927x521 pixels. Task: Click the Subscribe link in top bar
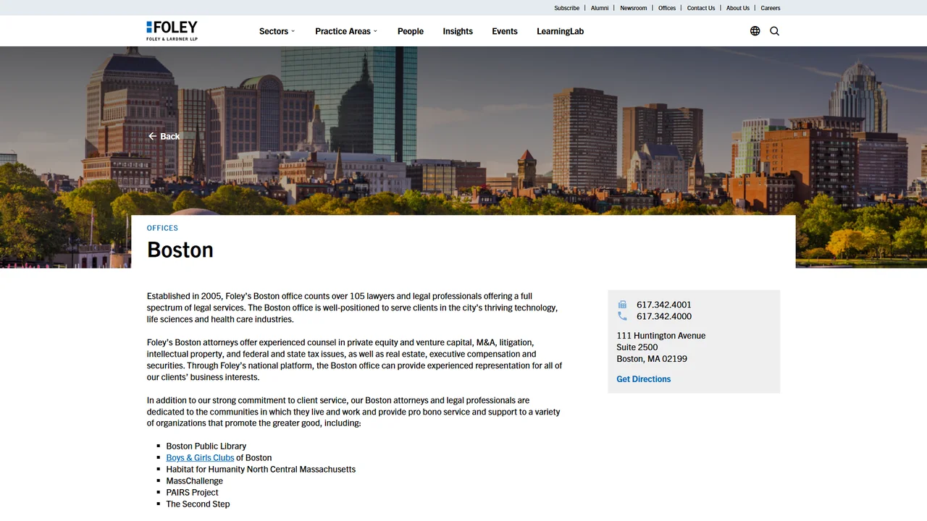566,8
